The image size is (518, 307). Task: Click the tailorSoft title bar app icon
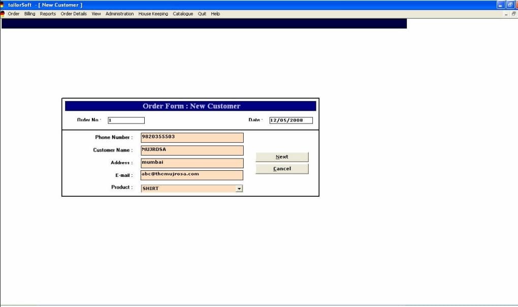(x=3, y=5)
